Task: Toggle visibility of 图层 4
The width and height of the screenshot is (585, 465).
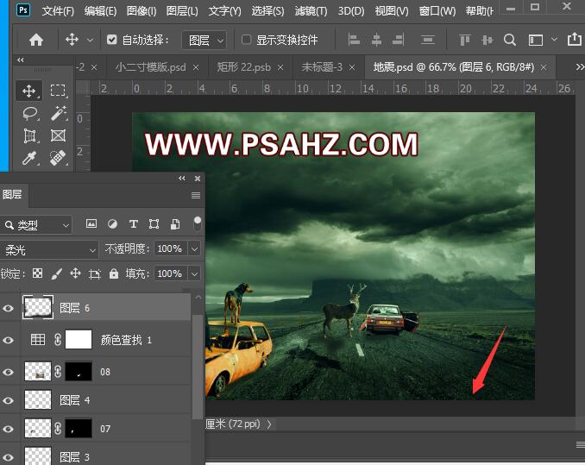Action: point(9,401)
